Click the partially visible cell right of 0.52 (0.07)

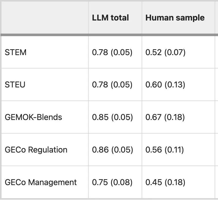216,52
